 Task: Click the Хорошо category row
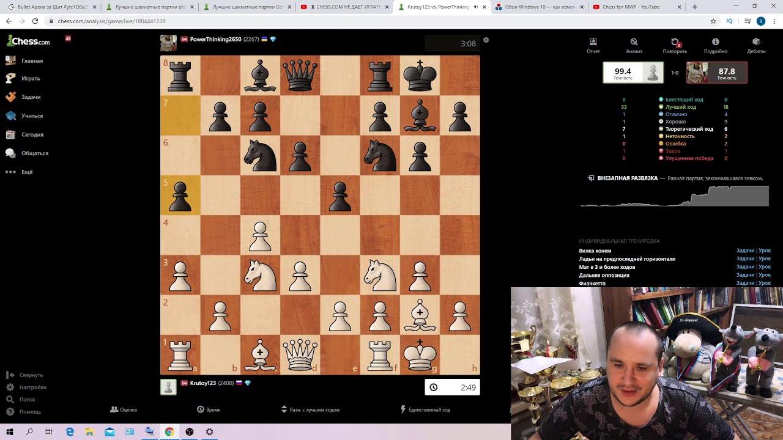point(675,122)
